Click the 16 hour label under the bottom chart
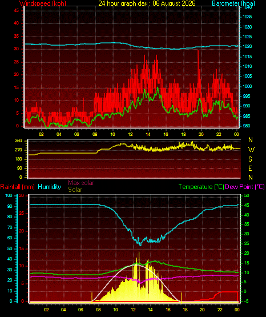 [168, 310]
